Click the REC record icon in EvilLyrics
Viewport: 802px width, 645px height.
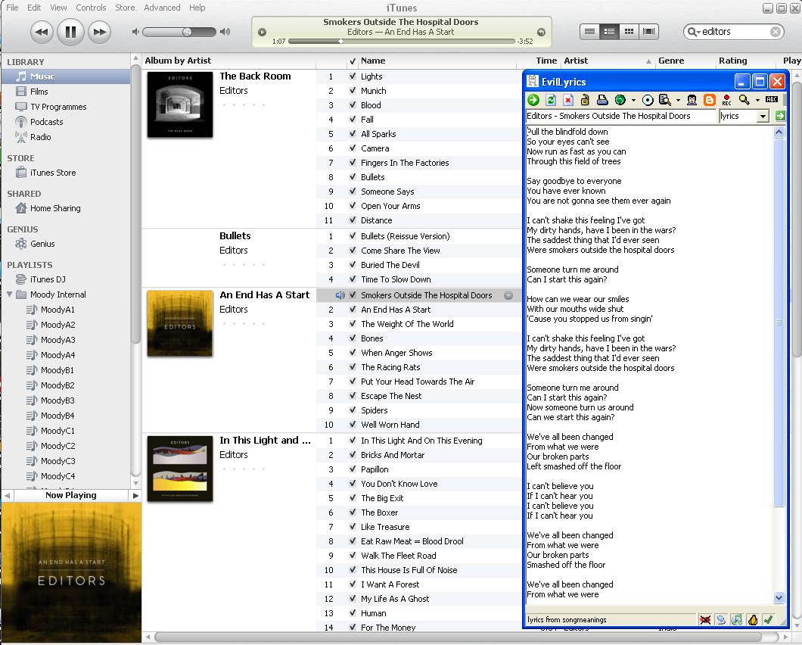pos(726,100)
